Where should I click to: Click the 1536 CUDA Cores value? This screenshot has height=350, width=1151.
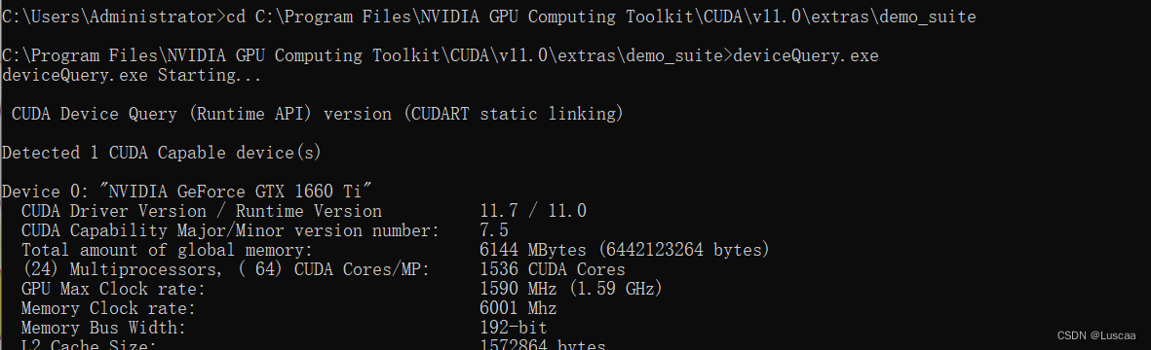tap(552, 268)
